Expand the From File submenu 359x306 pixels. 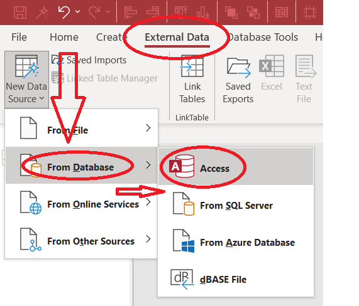click(82, 129)
